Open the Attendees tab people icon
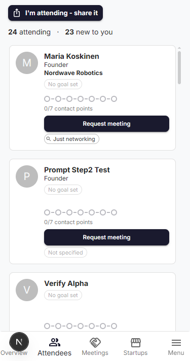This screenshot has height=361, width=190. (x=55, y=343)
